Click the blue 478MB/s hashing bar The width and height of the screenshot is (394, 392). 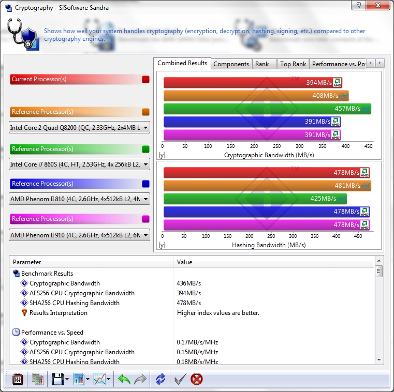click(267, 212)
